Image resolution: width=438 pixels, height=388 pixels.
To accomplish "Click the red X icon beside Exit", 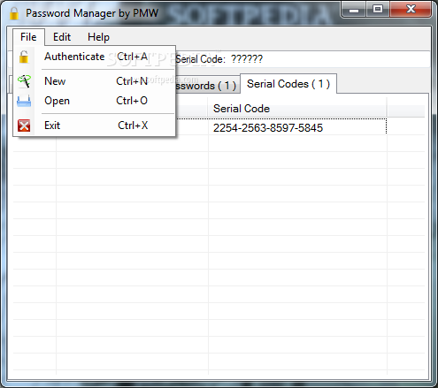I will (x=24, y=126).
